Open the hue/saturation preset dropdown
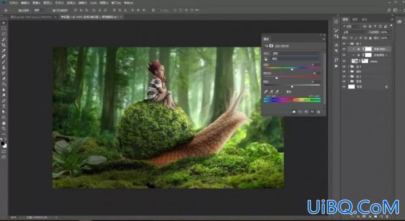Screen dimensions: 405x221 pyautogui.click(x=296, y=53)
